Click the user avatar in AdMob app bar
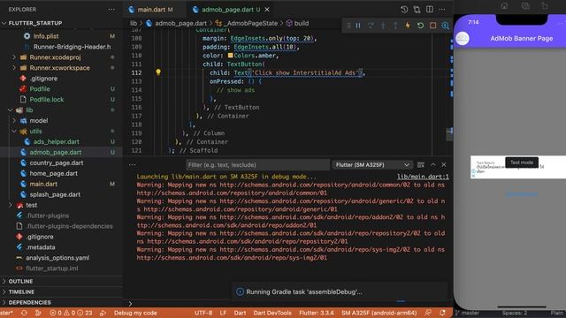The width and height of the screenshot is (566, 318). (463, 38)
